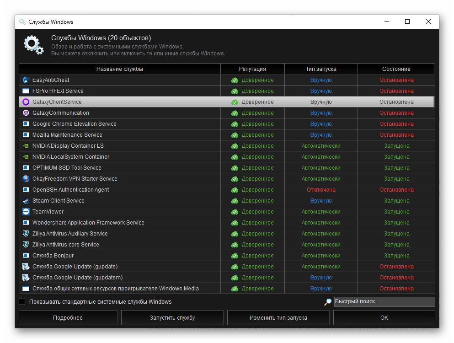Select Служба Google Update (gupdate) name
The width and height of the screenshot is (454, 343).
[x=75, y=267]
